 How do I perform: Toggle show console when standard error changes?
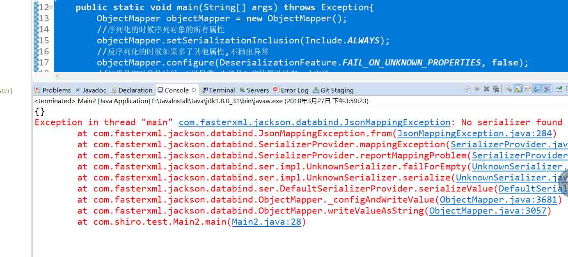click(547, 89)
